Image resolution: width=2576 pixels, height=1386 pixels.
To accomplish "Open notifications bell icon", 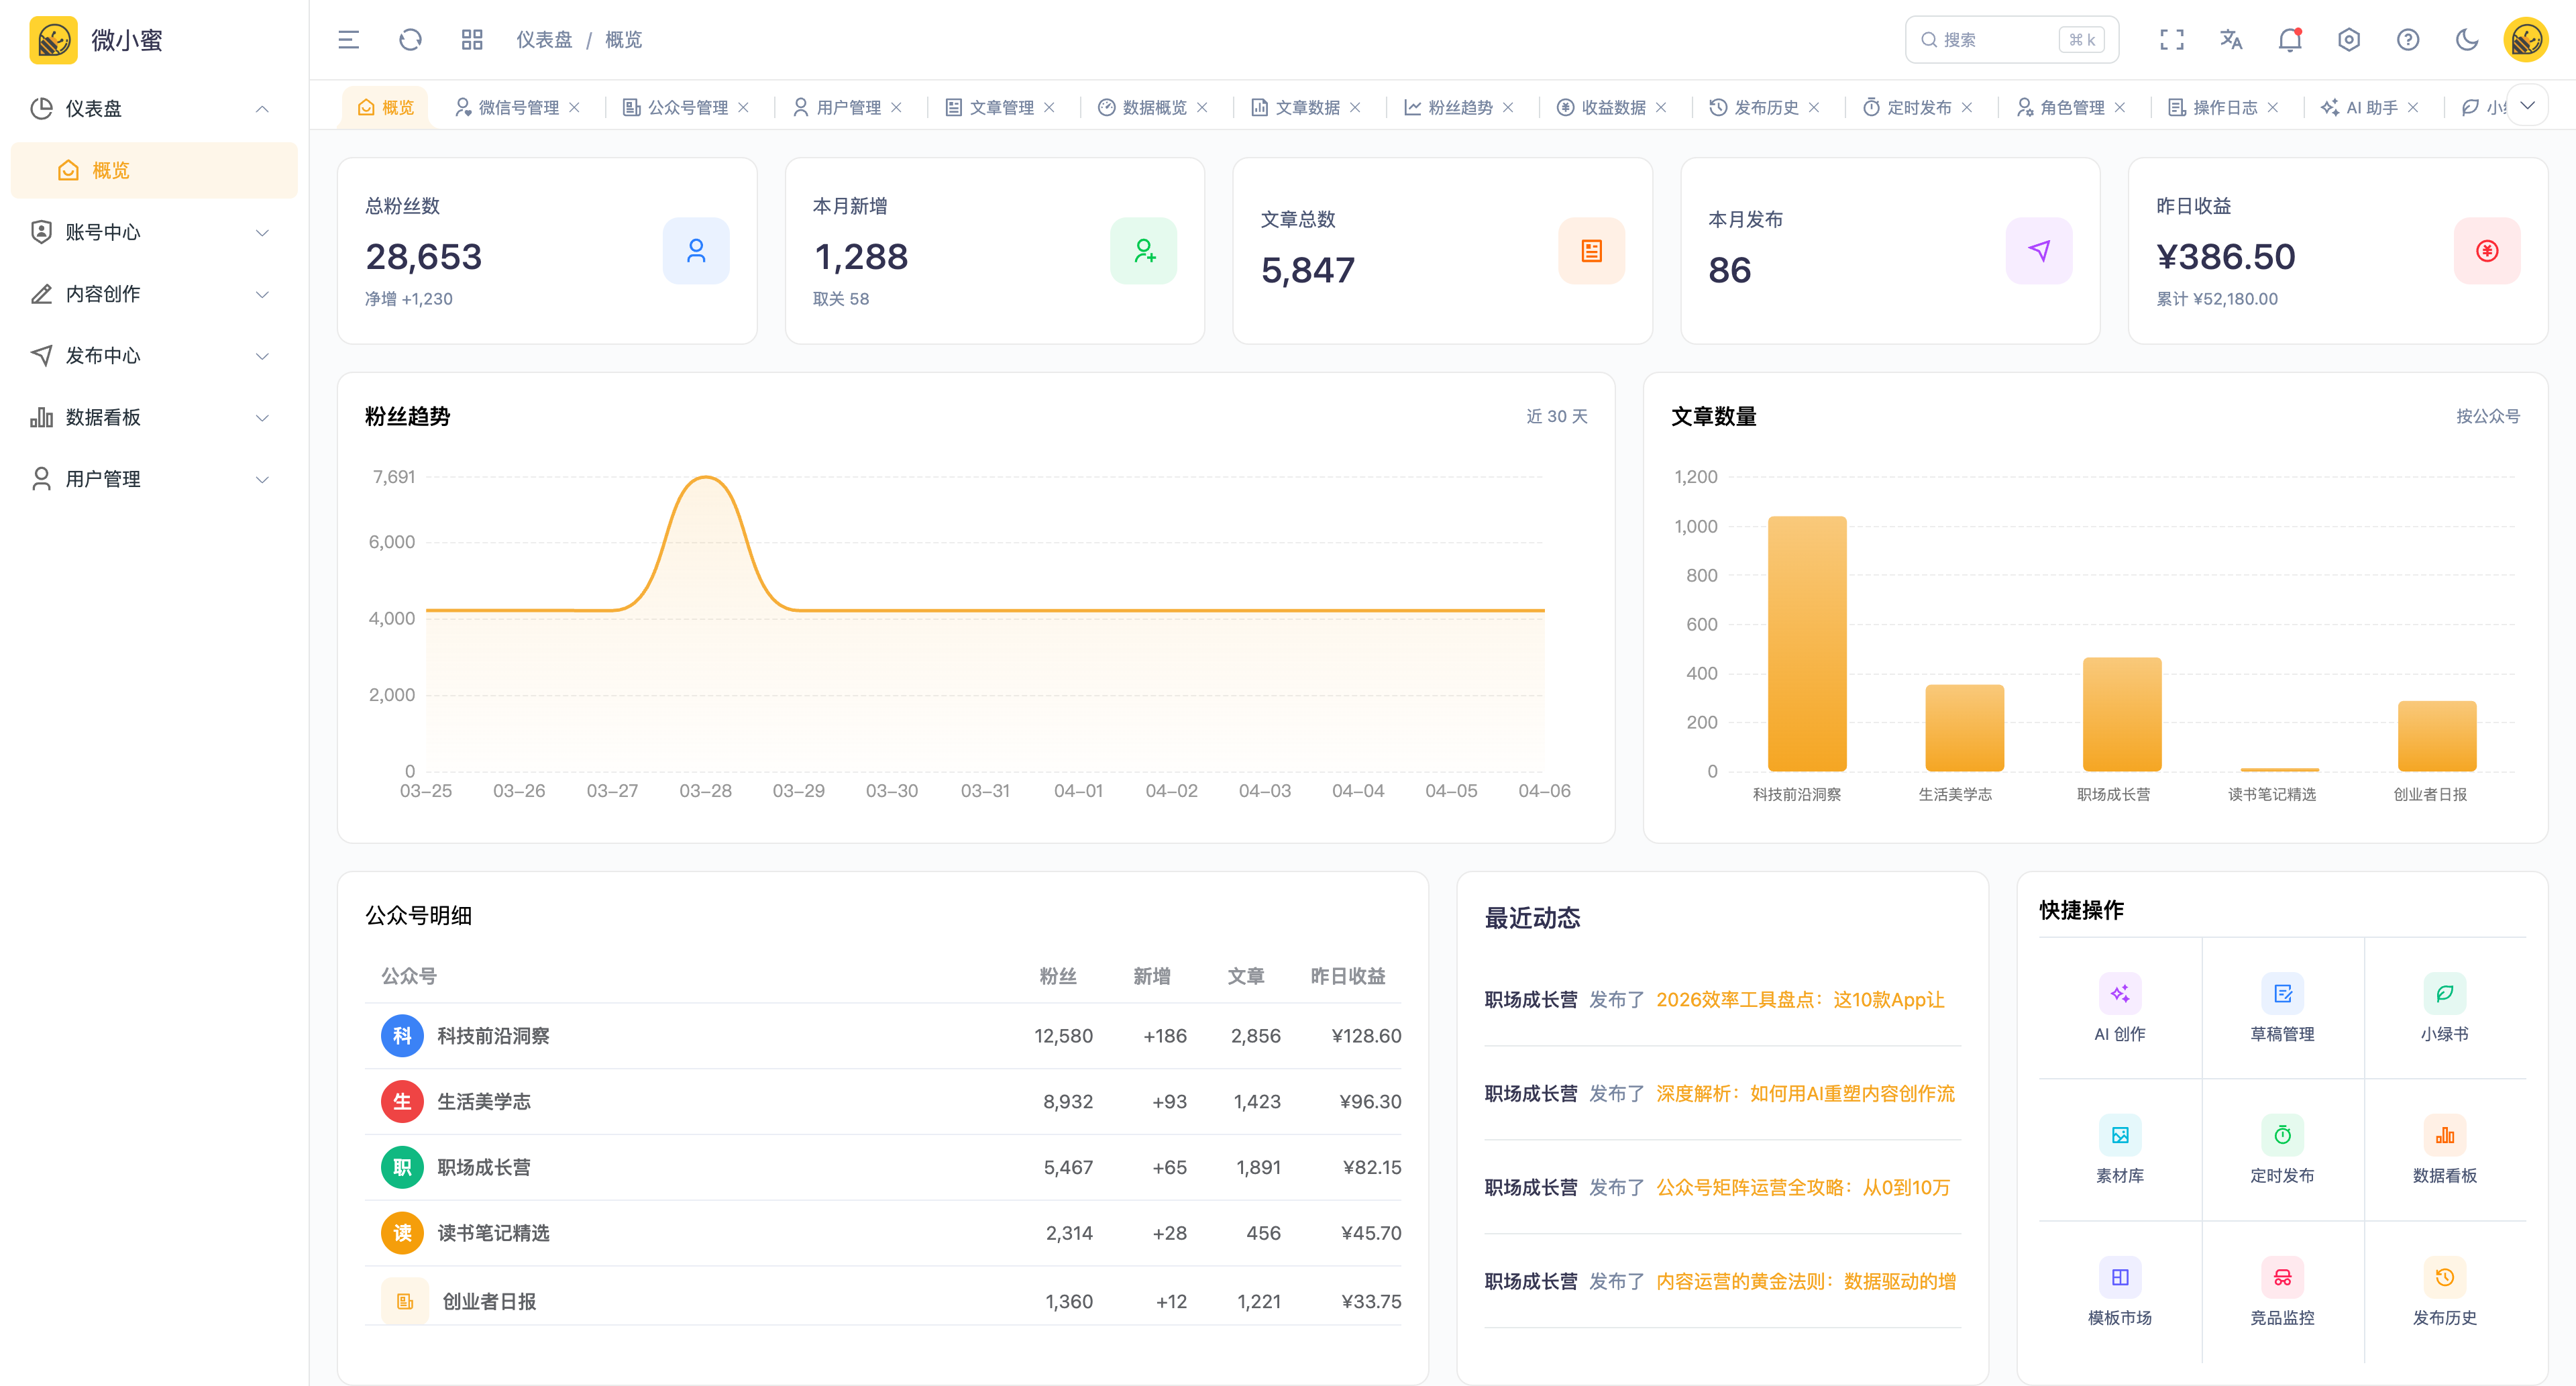I will click(x=2289, y=40).
